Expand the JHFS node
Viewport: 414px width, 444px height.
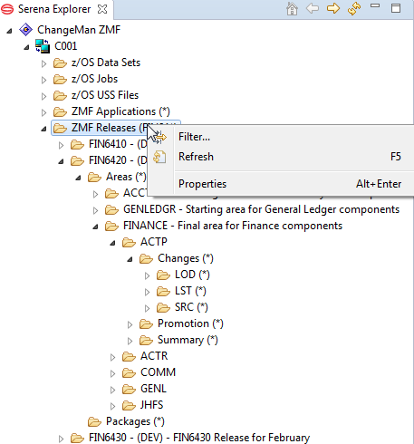click(x=112, y=406)
